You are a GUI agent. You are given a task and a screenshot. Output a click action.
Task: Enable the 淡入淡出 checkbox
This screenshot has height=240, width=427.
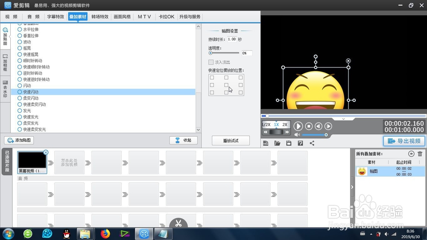[x=211, y=62]
